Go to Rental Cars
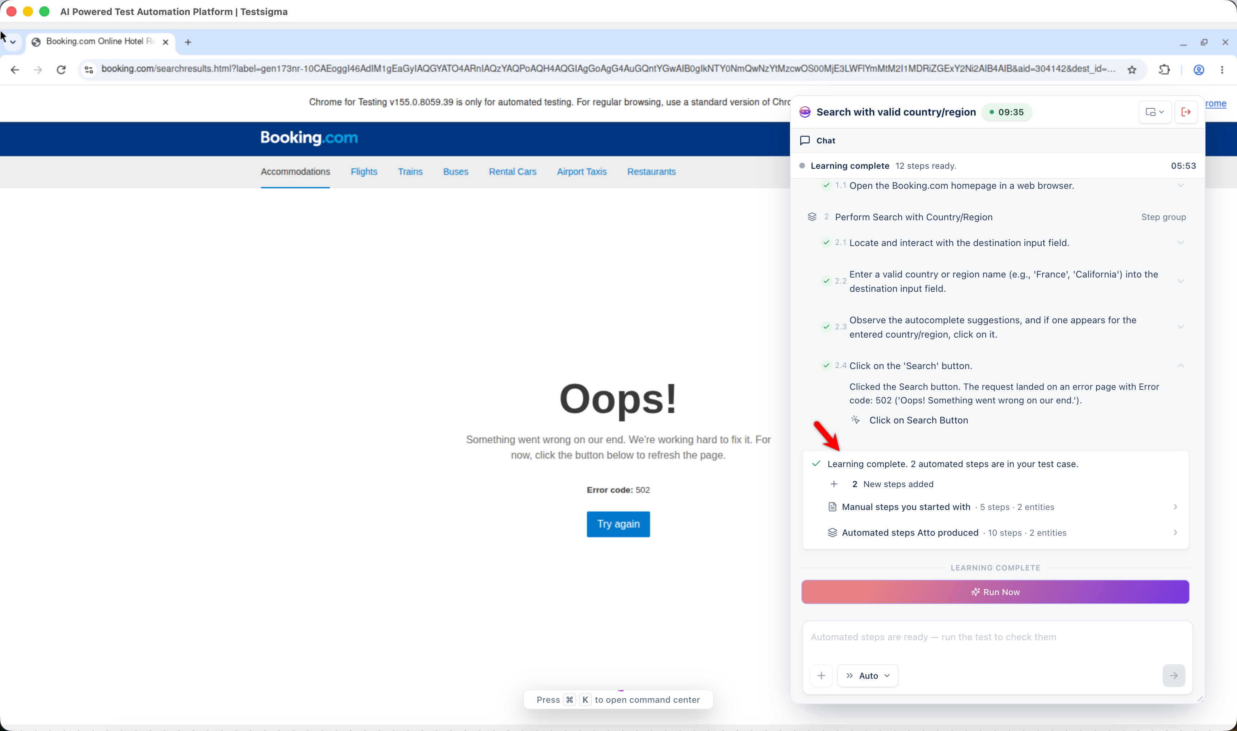 [512, 171]
